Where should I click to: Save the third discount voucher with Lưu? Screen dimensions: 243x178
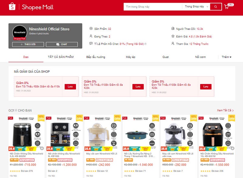point(206,87)
